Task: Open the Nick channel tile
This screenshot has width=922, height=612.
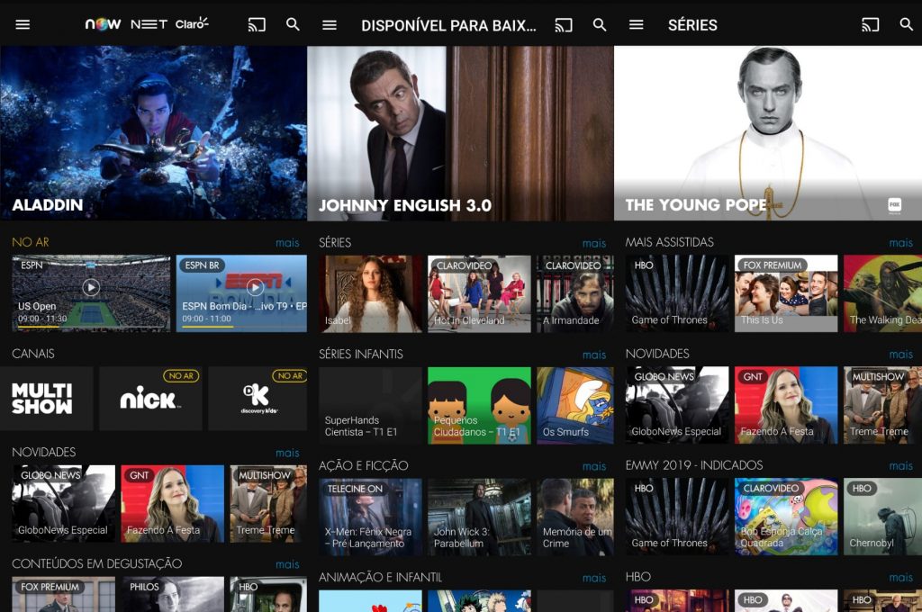Action: click(x=149, y=398)
